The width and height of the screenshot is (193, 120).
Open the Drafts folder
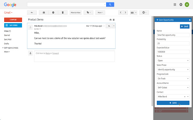pyautogui.click(x=7, y=43)
